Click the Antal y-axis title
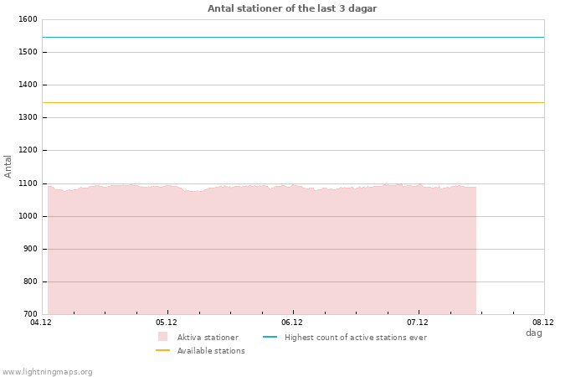586x377 pixels. (x=8, y=166)
